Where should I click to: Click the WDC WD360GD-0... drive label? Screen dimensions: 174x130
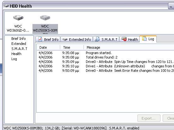pos(18,28)
